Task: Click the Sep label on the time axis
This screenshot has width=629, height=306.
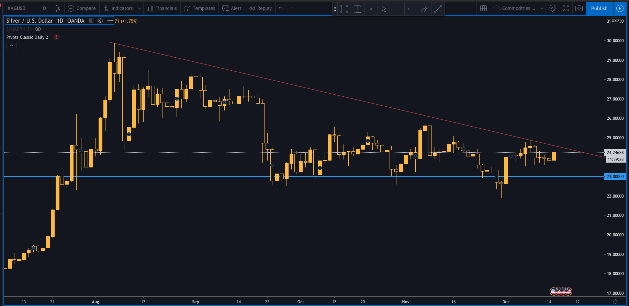Action: tap(195, 302)
